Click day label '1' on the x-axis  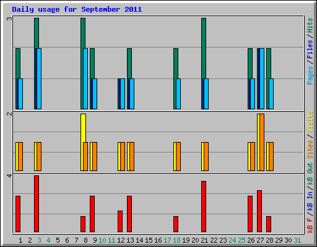[x=20, y=240]
